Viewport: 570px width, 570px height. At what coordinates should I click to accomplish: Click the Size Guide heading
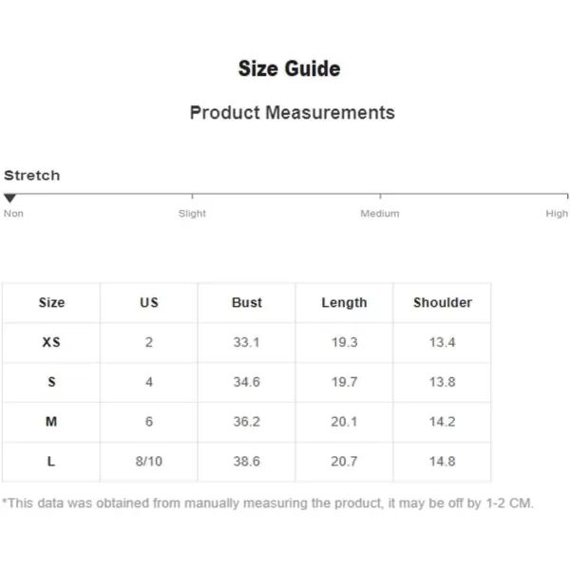coord(290,68)
